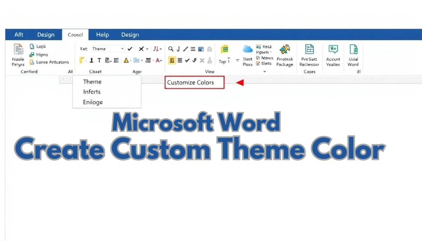
Task: Click the Uoial Word document icon
Action: click(353, 49)
